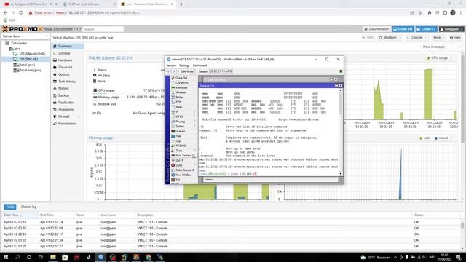Select local-lvm (pve) storage in tree
This screenshot has height=262, width=466.
[x=30, y=70]
